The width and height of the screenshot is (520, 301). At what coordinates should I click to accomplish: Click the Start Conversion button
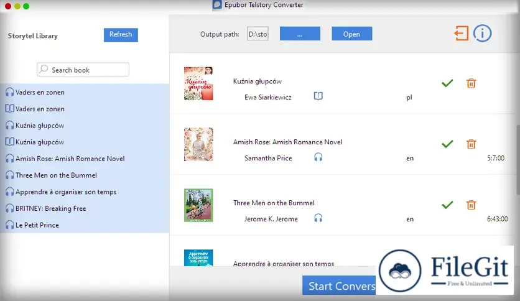(339, 285)
